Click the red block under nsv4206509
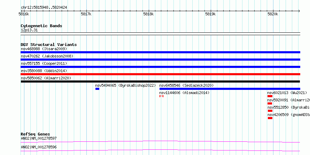The height and width of the screenshot is (155, 310). point(270,118)
